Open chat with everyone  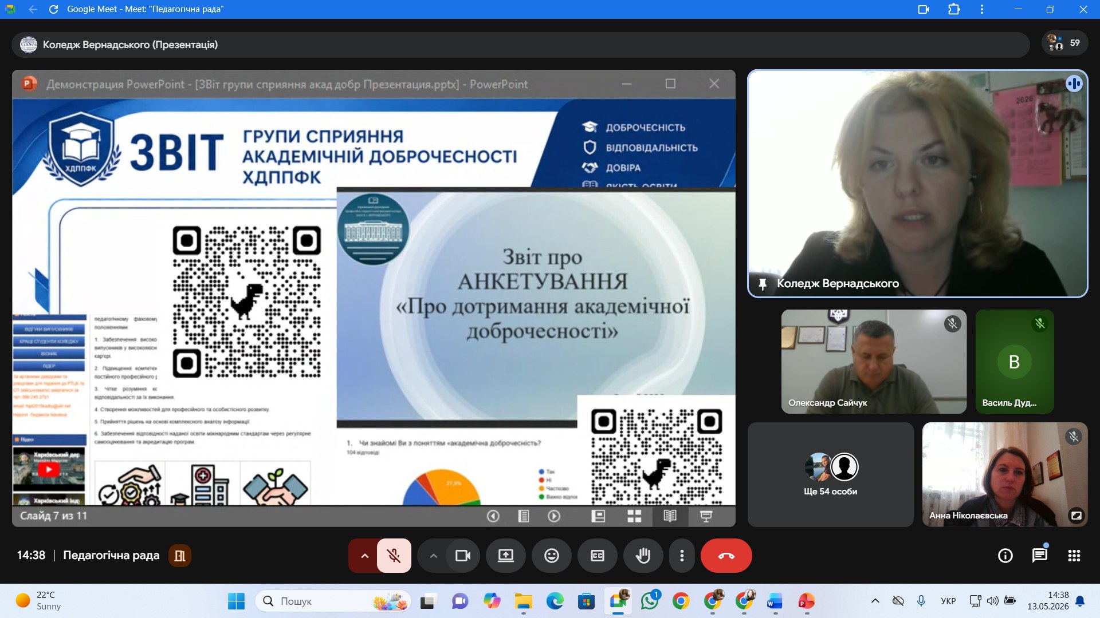click(1040, 556)
